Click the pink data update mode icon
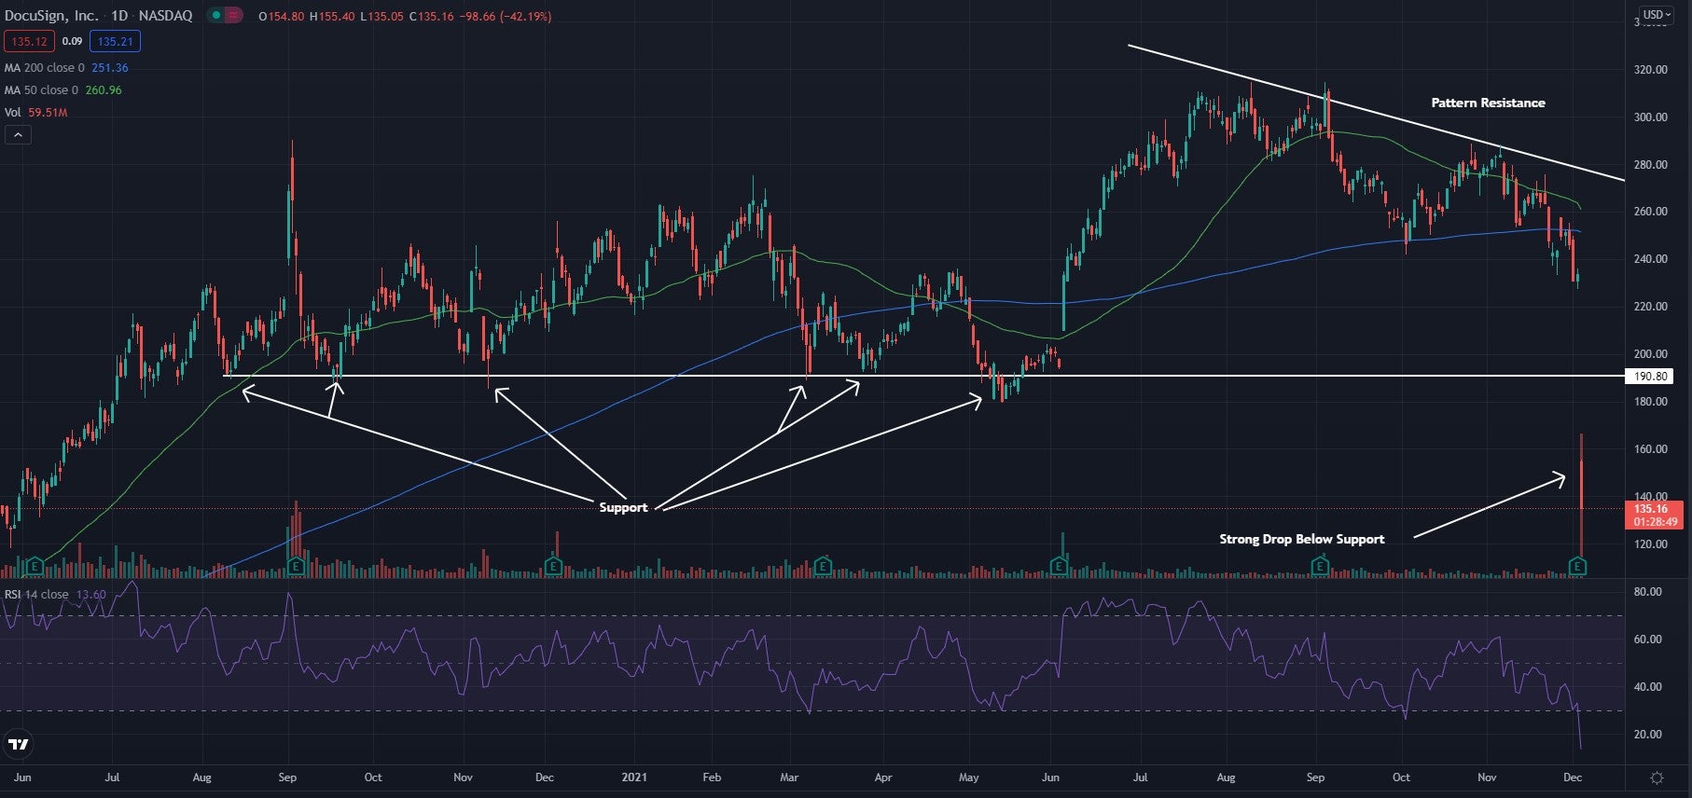 pyautogui.click(x=233, y=16)
